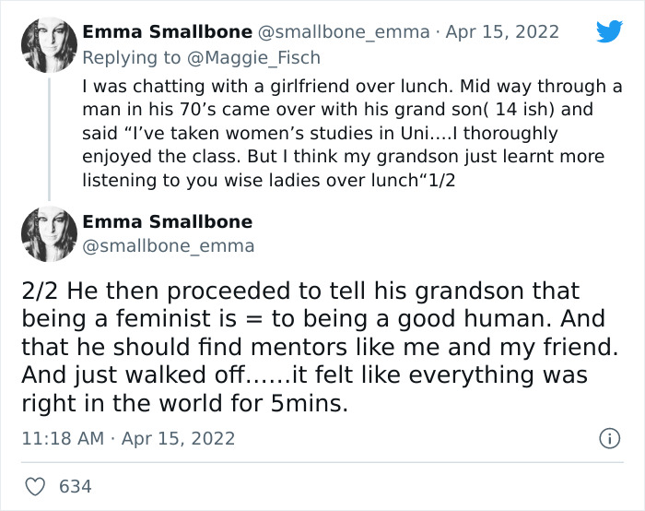Open the Apr 15, 2022 date in the top header
645x511 pixels.
tap(502, 31)
